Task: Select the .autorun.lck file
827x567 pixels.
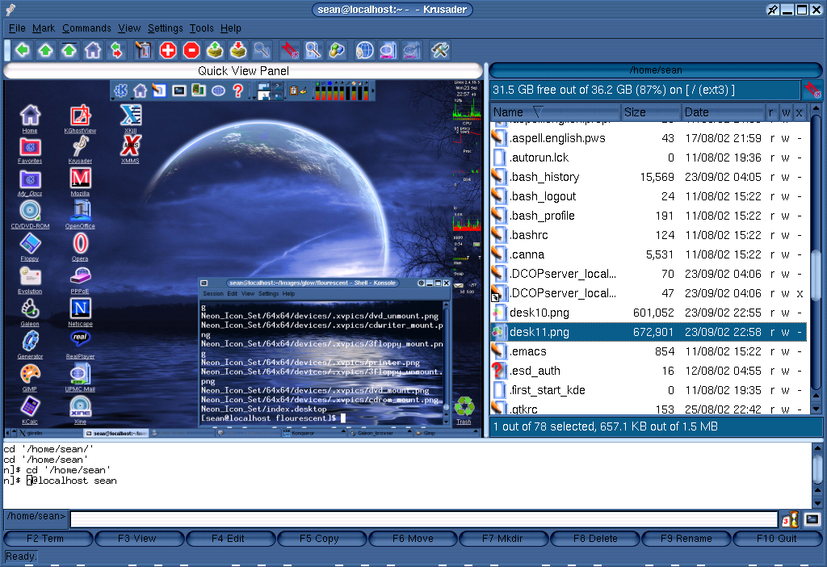Action: pos(649,157)
